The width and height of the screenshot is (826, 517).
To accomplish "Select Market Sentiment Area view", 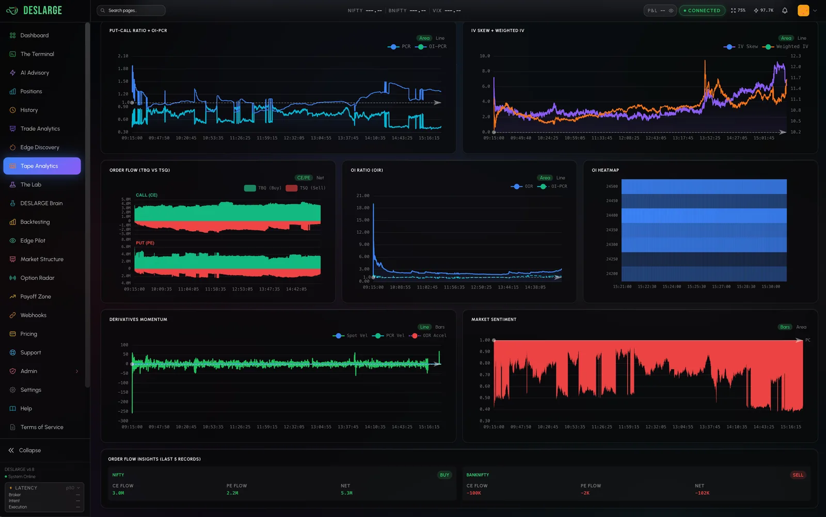I will pos(801,327).
